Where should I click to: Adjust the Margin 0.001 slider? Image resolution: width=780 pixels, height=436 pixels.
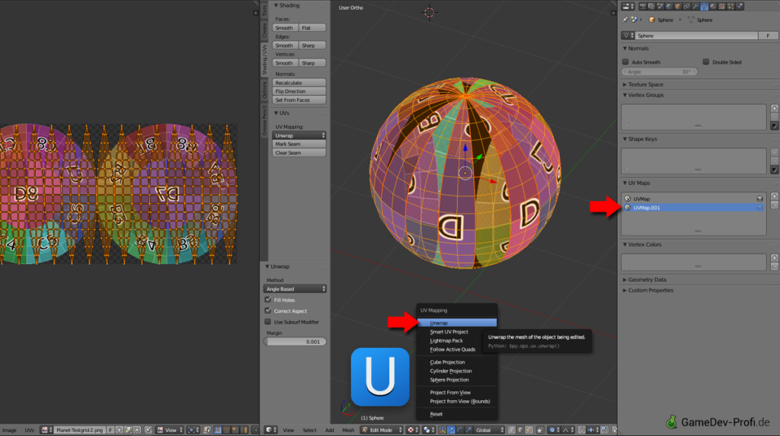(x=295, y=342)
